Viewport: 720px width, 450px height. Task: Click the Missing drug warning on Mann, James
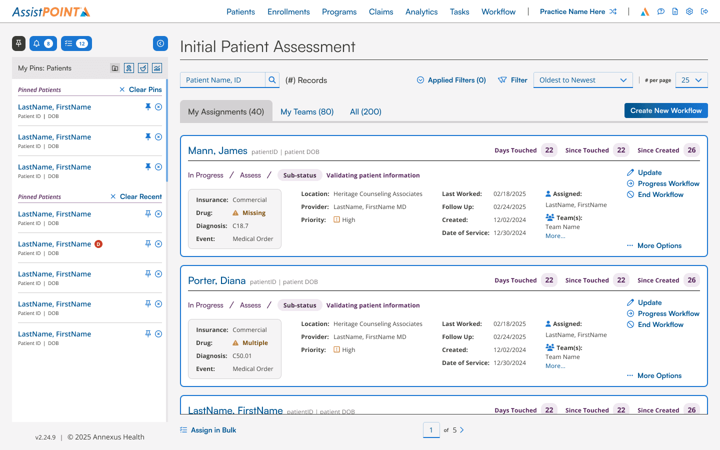(249, 213)
